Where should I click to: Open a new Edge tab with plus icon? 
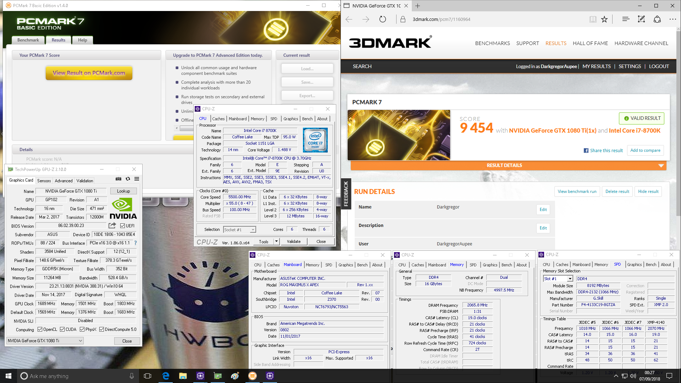click(417, 6)
